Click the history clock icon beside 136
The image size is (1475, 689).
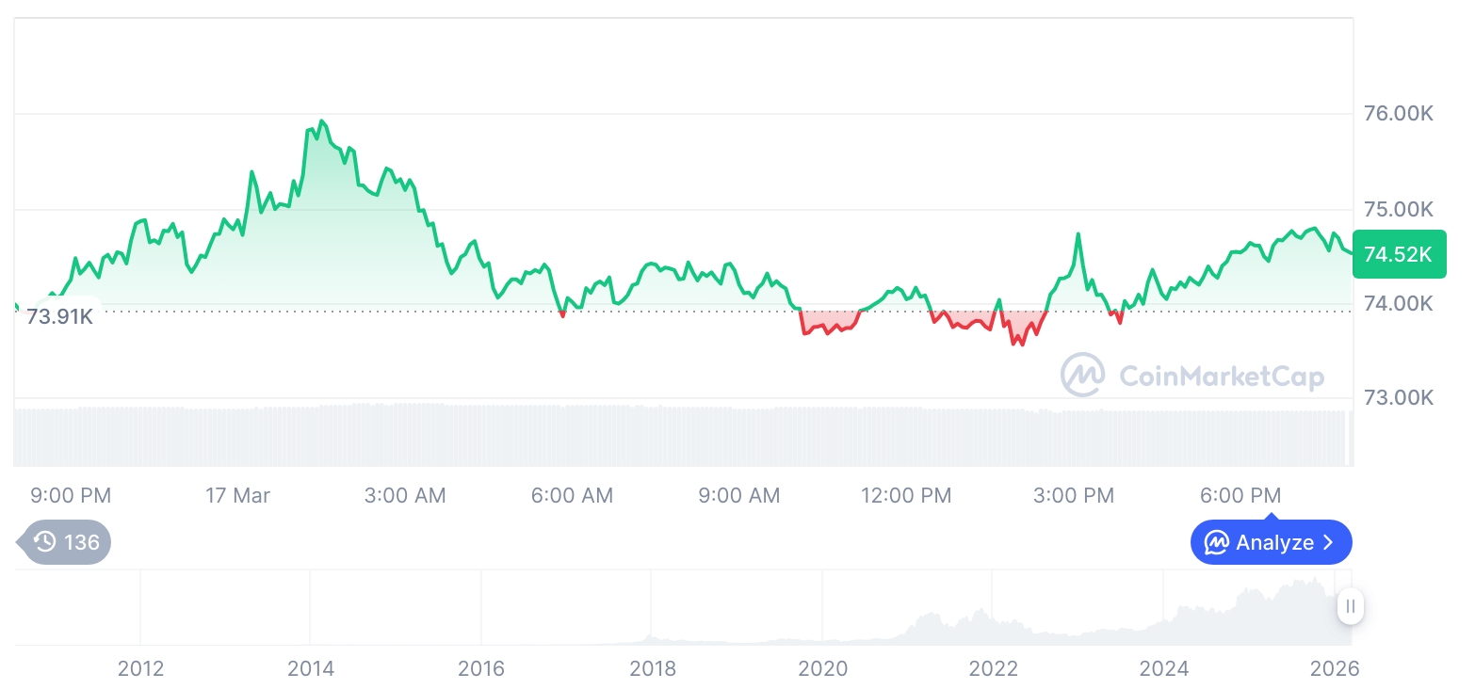[x=44, y=541]
